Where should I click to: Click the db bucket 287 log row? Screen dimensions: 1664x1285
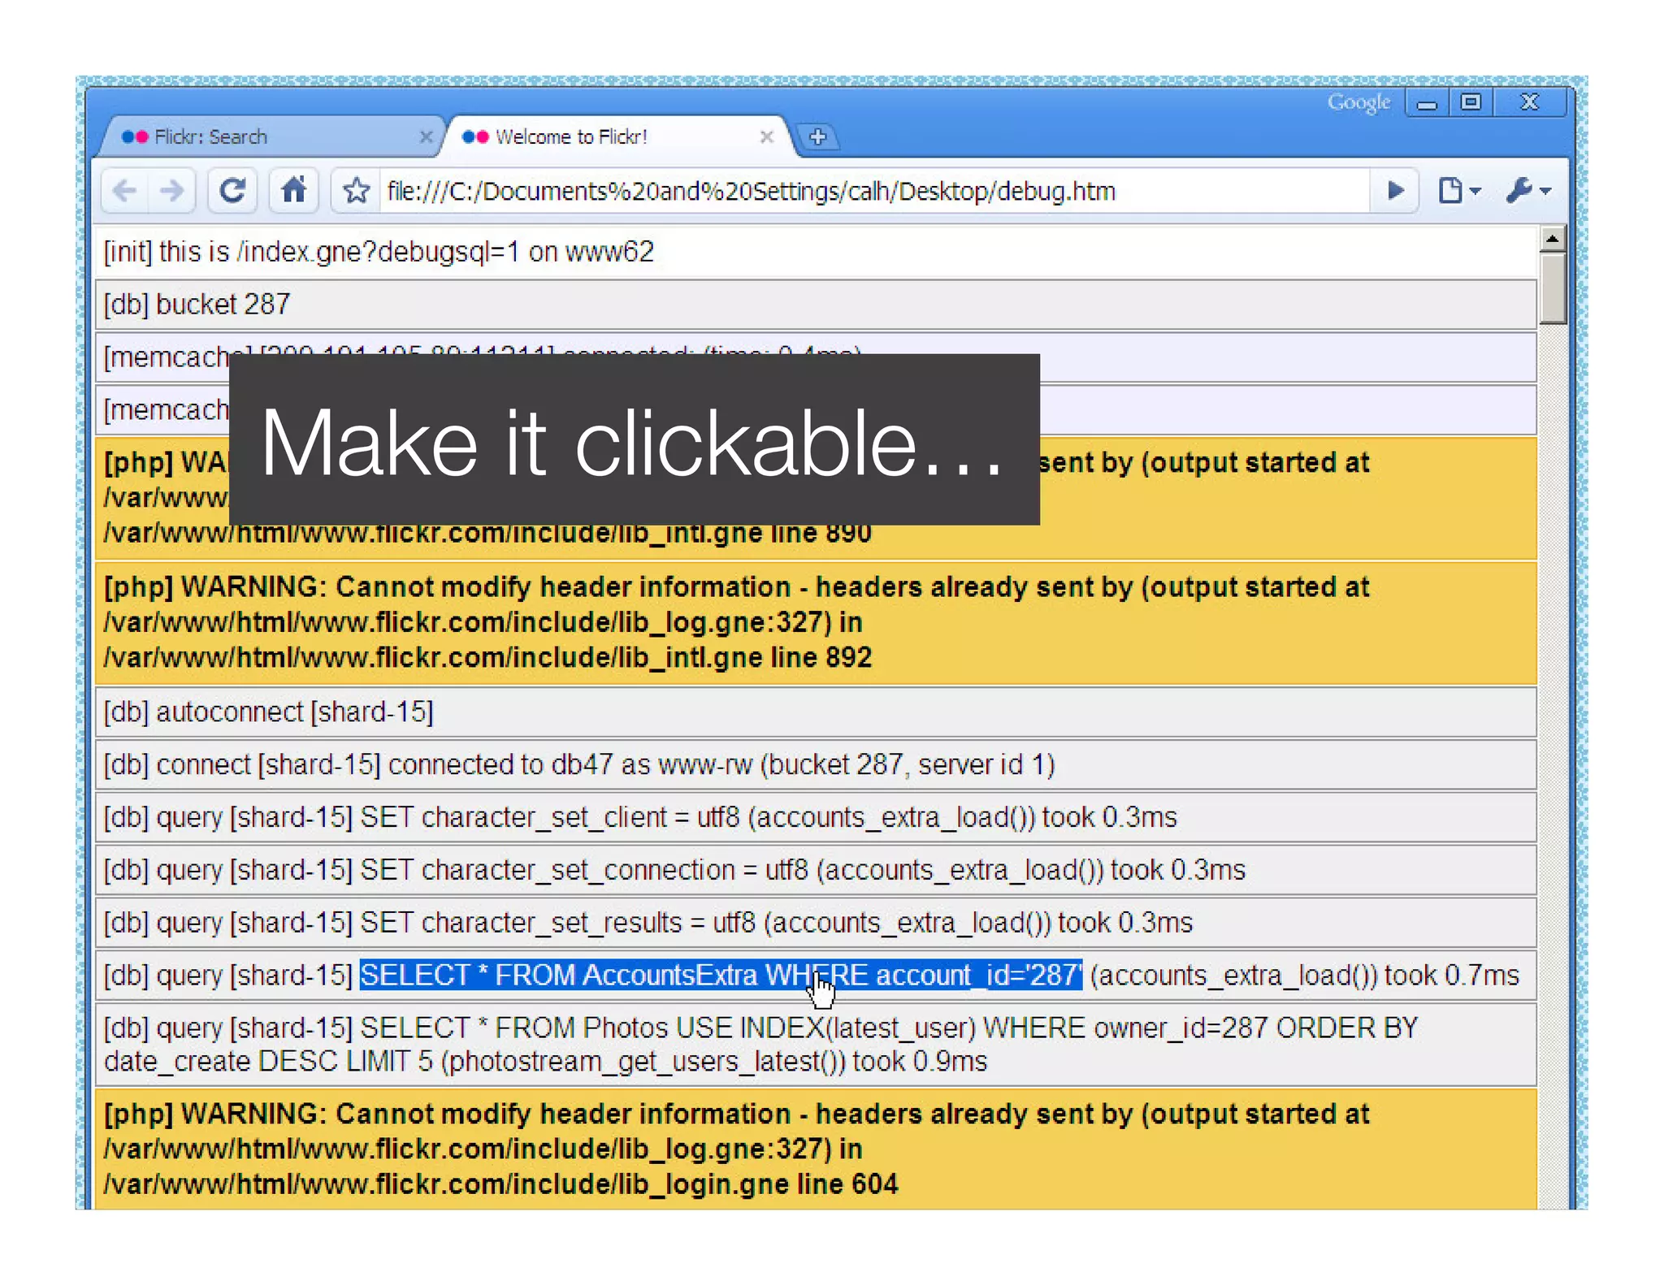[812, 305]
